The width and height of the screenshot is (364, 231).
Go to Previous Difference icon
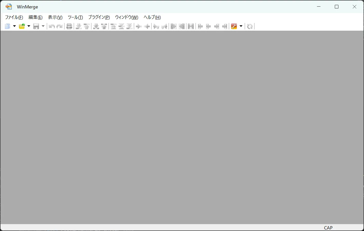point(87,26)
